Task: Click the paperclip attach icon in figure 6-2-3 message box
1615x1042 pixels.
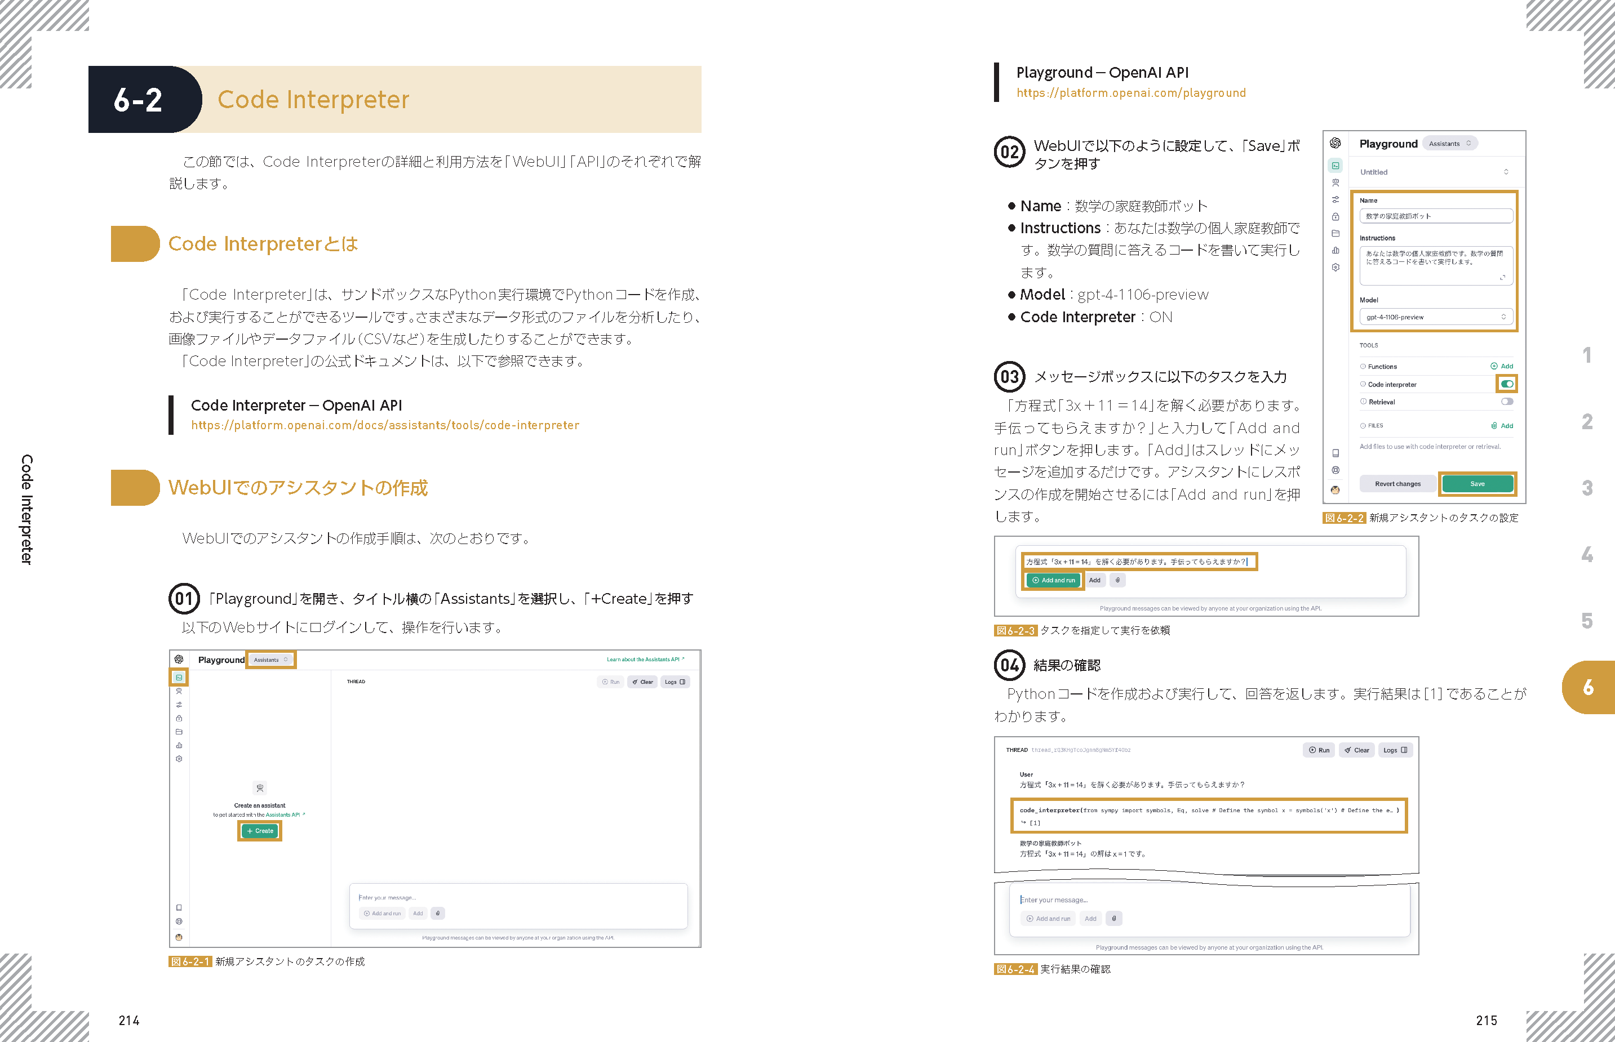Action: pos(1117,580)
